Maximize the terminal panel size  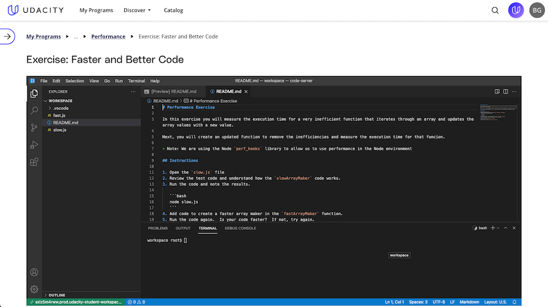505,228
